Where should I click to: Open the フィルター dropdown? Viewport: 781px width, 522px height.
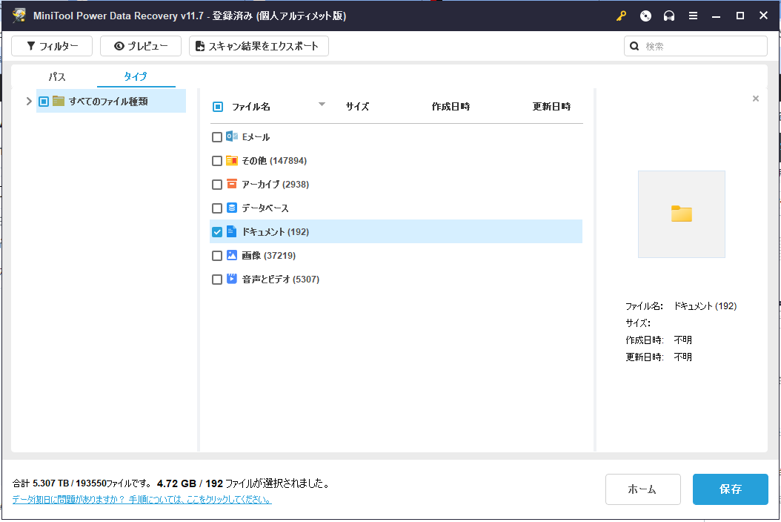pos(52,46)
